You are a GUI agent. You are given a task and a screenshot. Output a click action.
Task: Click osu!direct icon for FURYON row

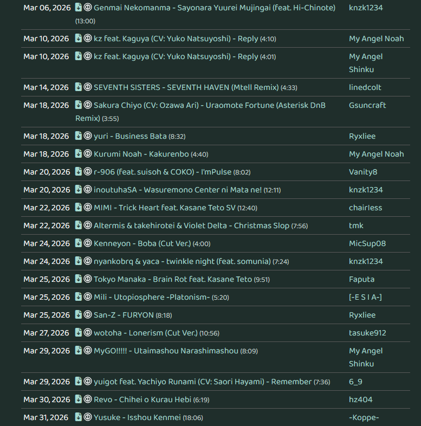coord(87,315)
